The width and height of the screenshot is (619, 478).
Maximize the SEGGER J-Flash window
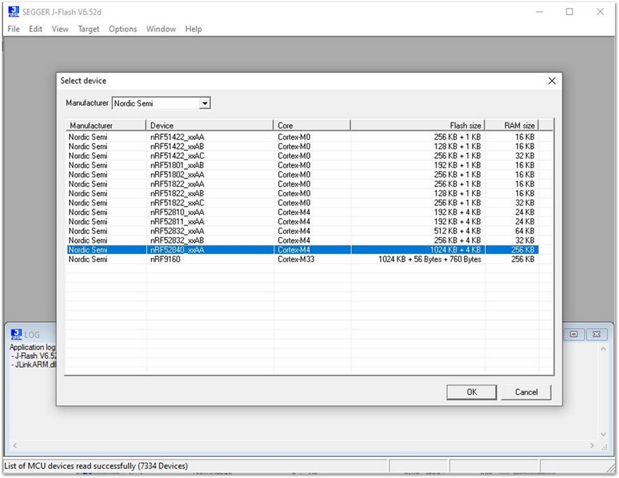[x=569, y=12]
